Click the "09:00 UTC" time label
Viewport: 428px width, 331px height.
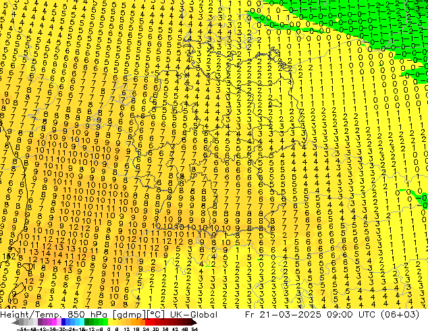click(x=352, y=315)
